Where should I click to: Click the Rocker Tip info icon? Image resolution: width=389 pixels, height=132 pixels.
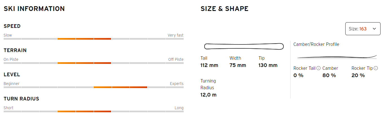point(376,68)
